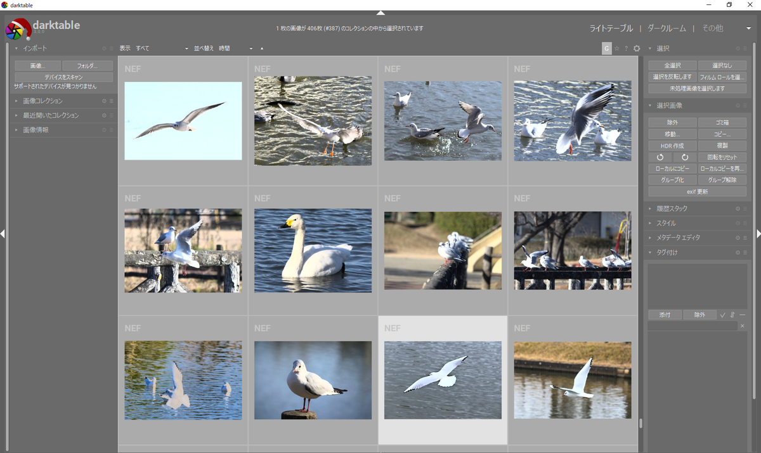Reset the 画像情報 module icon

104,130
